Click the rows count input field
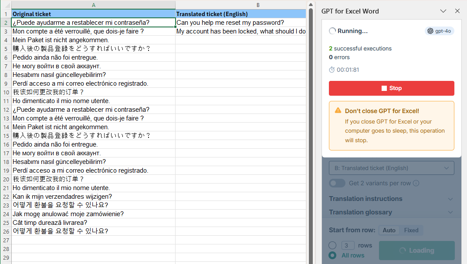This screenshot has width=467, height=264. click(x=348, y=245)
